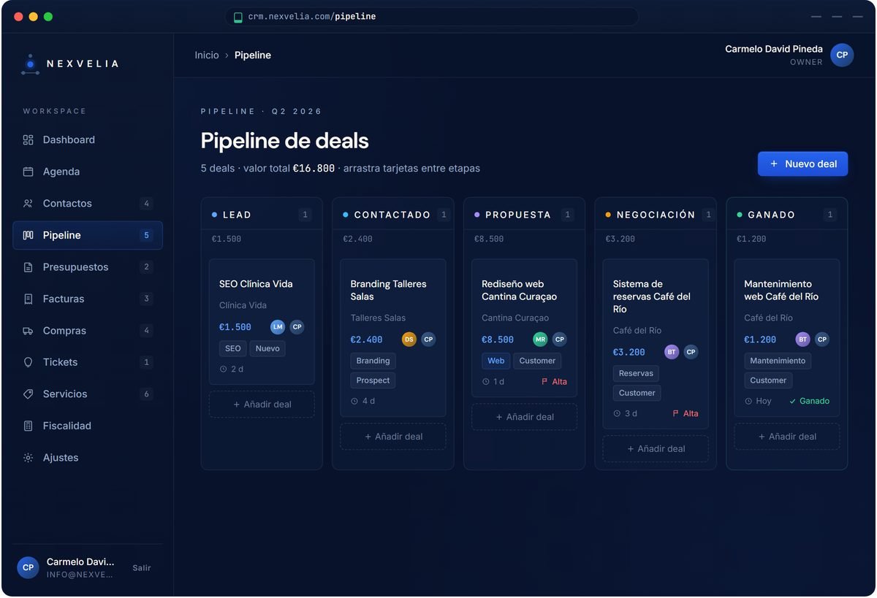Click the Nuevo tag on SEO card
The height and width of the screenshot is (598, 877).
click(x=267, y=348)
